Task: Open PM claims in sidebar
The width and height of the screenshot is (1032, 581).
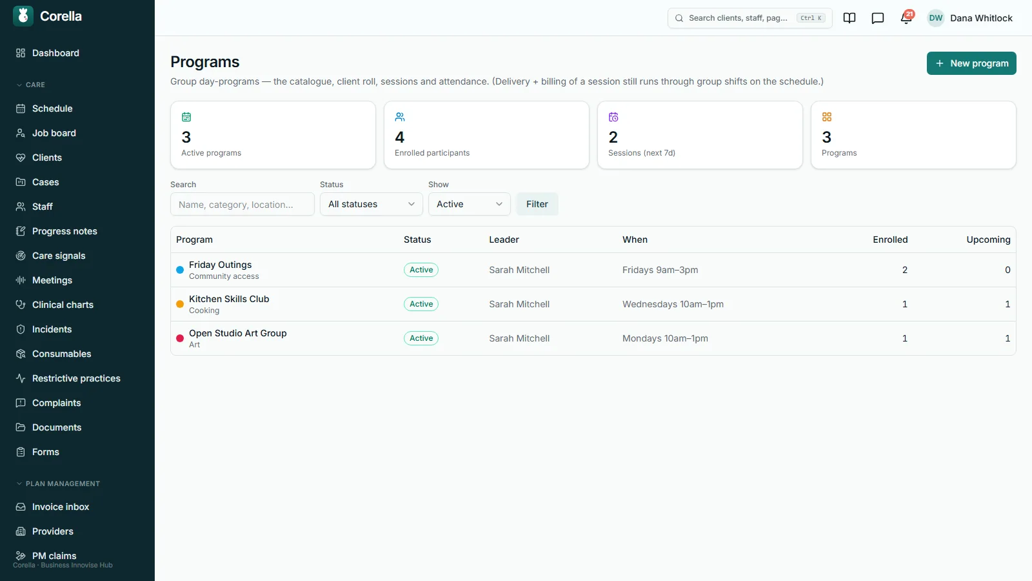Action: (77, 556)
